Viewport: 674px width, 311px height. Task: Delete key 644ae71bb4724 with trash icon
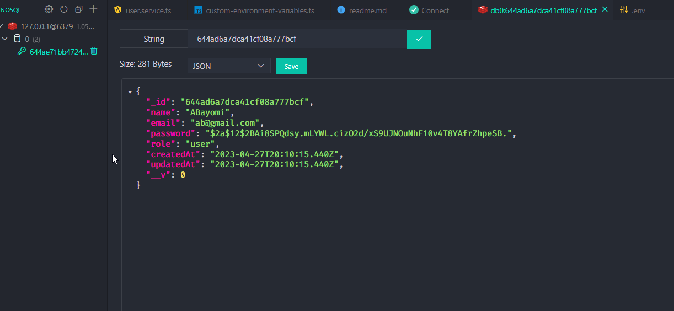click(x=94, y=51)
